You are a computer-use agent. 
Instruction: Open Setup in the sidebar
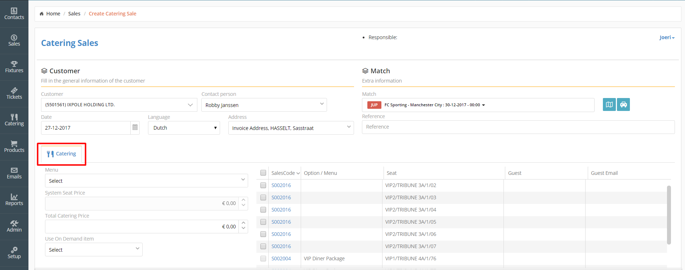point(14,253)
